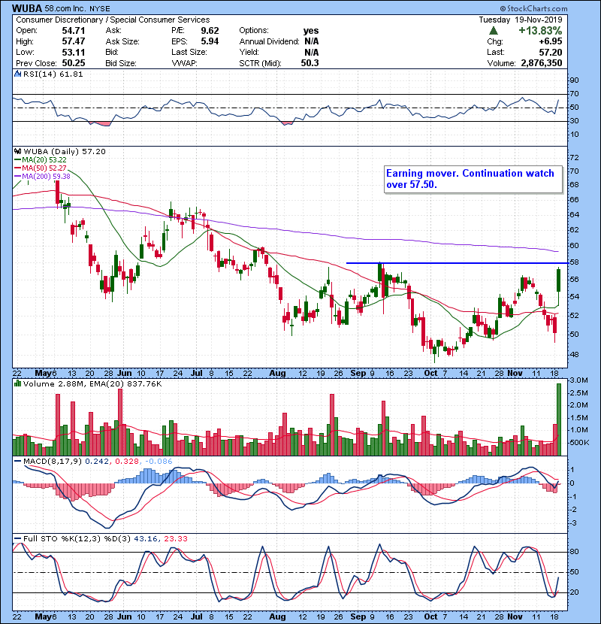Click the blue line marker before MACD(8,17,9)
601x624 pixels.
[17, 462]
